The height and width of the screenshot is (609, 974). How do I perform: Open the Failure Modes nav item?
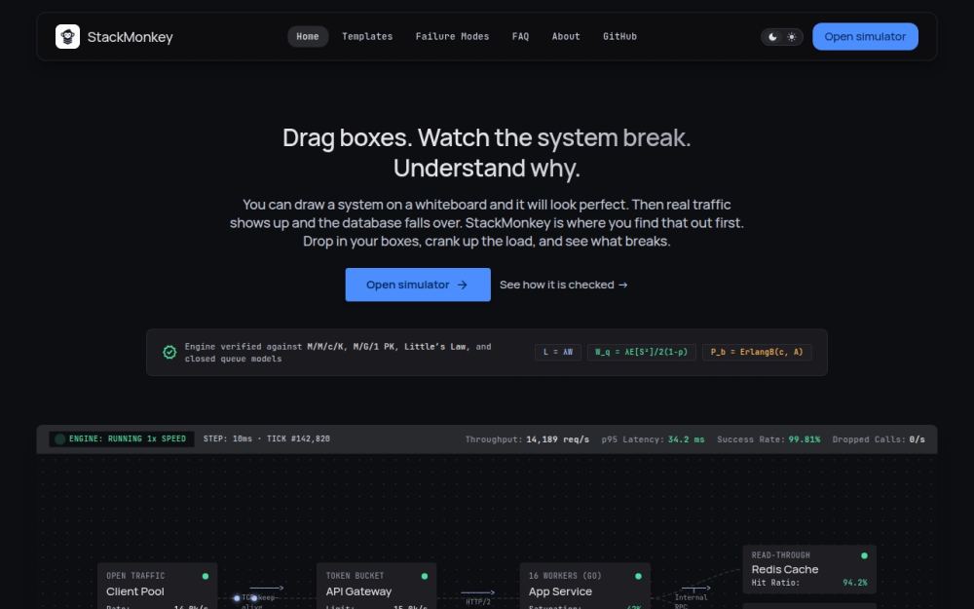(x=452, y=37)
